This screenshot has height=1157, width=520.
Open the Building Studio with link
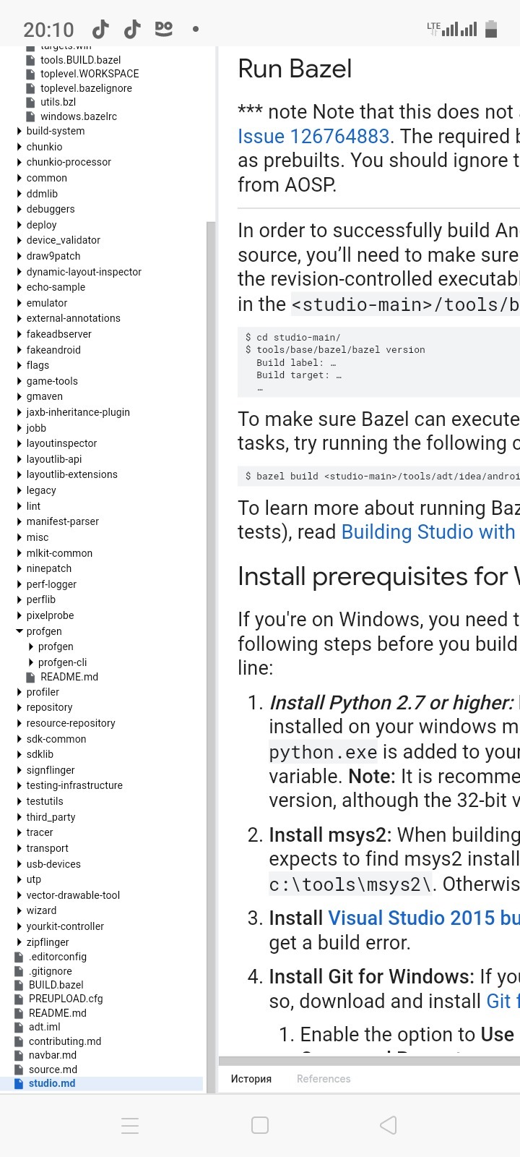coord(428,532)
